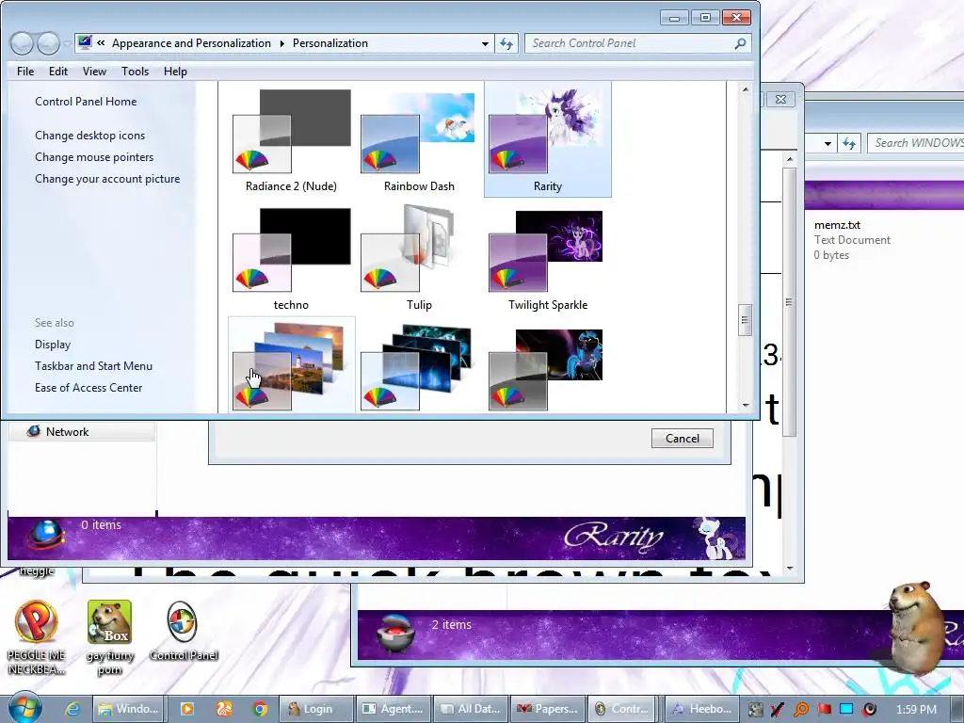Refresh the Personalization address bar

[x=506, y=43]
